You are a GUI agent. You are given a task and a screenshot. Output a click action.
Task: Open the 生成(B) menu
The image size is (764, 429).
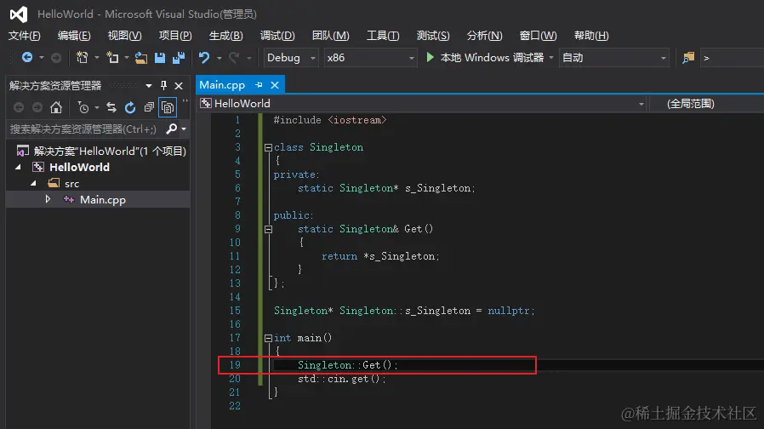pyautogui.click(x=226, y=36)
